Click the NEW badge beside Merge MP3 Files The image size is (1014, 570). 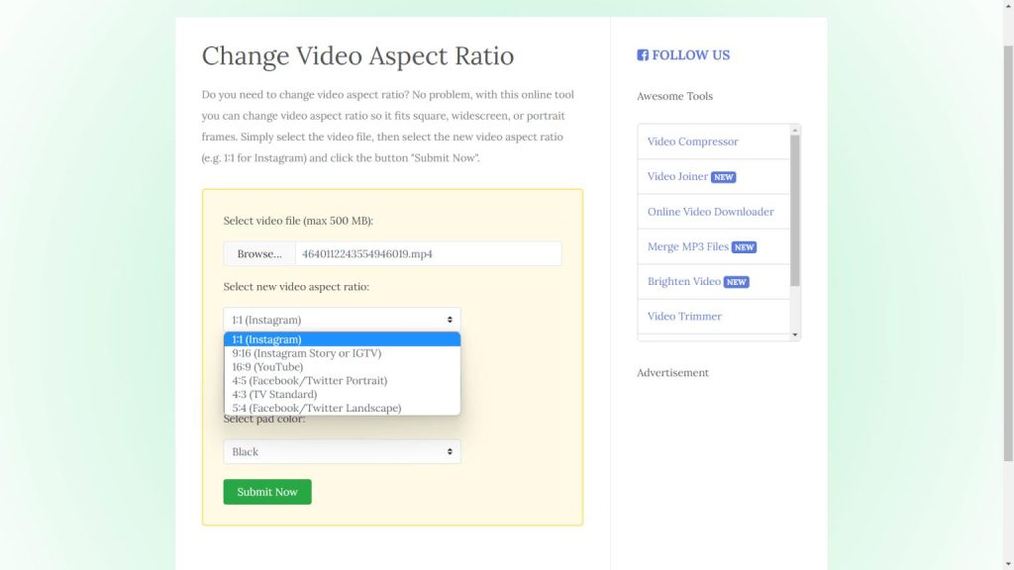pyautogui.click(x=744, y=246)
